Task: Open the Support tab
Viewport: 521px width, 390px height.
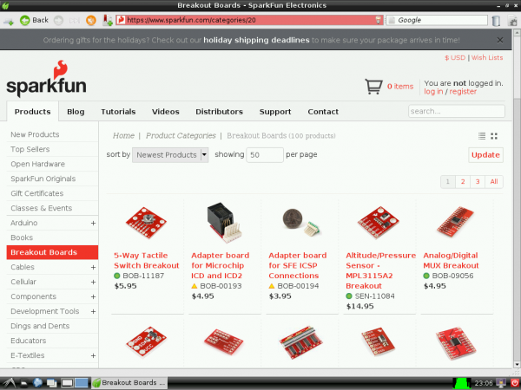Action: (x=275, y=112)
